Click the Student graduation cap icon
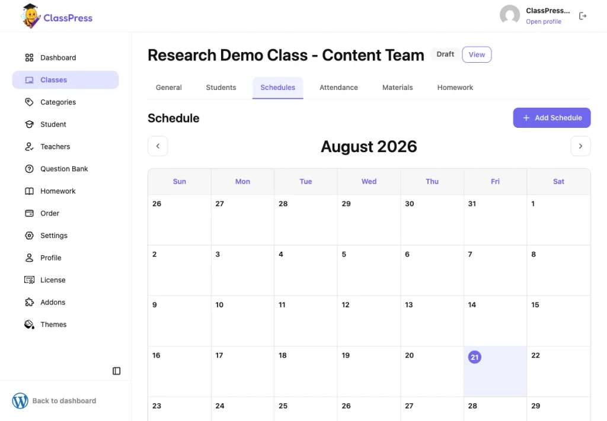The image size is (607, 421). point(30,124)
